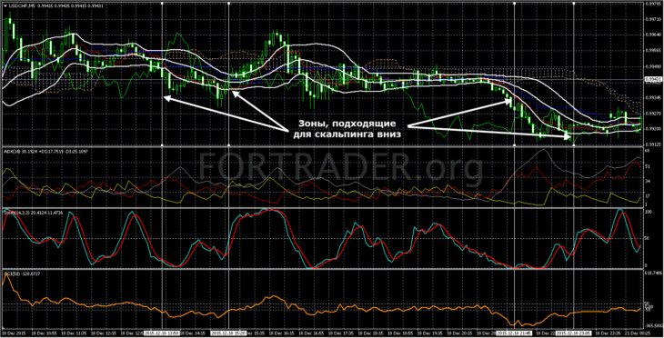Open the USDCHF,M5 chart title triangle
Screen dimensions: 664x338
pyautogui.click(x=5, y=5)
